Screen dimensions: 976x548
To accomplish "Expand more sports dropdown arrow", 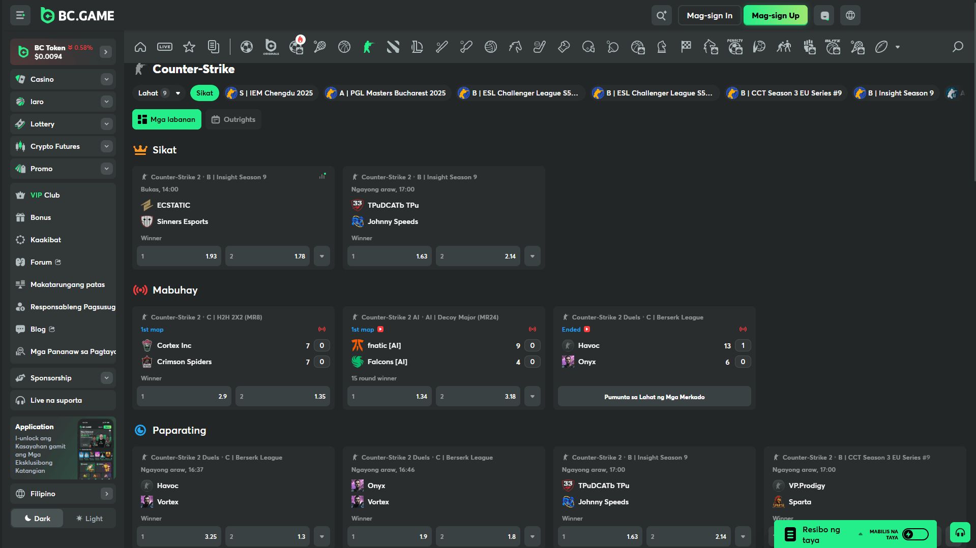I will coord(898,47).
